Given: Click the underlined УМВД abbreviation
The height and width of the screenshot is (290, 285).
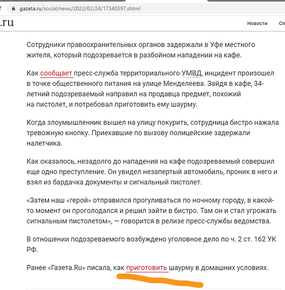Looking at the screenshot, I should pyautogui.click(x=192, y=73).
